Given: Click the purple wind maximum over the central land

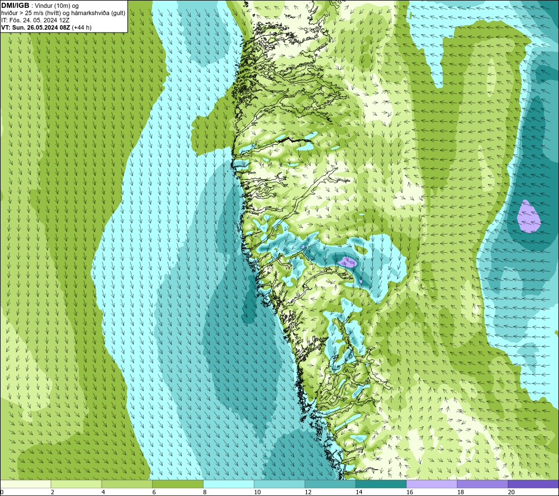Looking at the screenshot, I should pos(347,262).
